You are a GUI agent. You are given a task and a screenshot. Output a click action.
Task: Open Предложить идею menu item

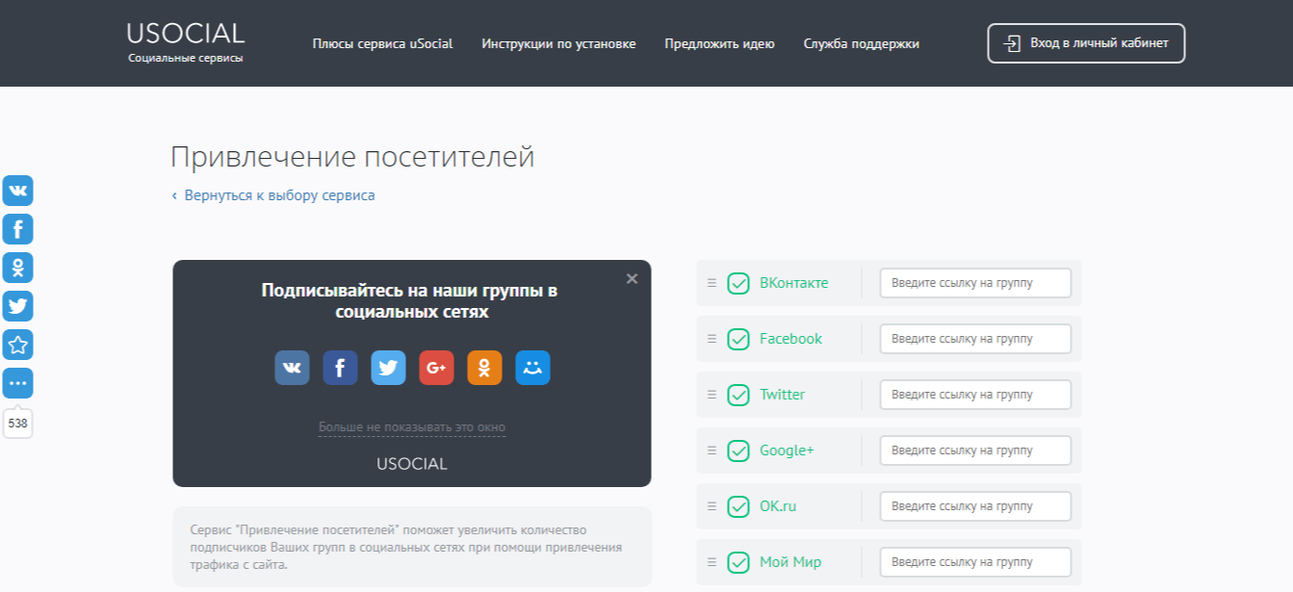click(719, 43)
